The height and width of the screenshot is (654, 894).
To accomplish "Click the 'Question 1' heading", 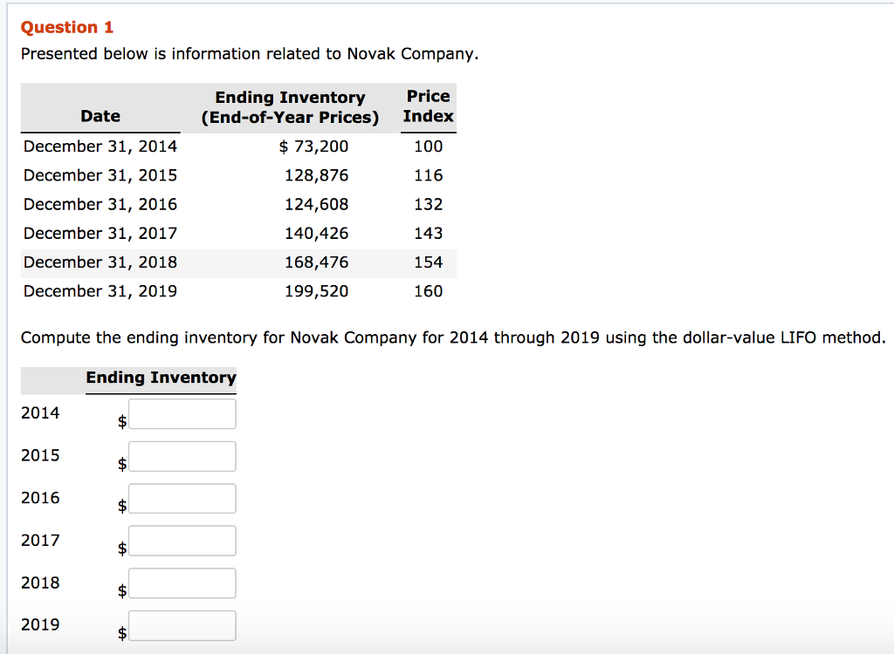I will pos(67,27).
